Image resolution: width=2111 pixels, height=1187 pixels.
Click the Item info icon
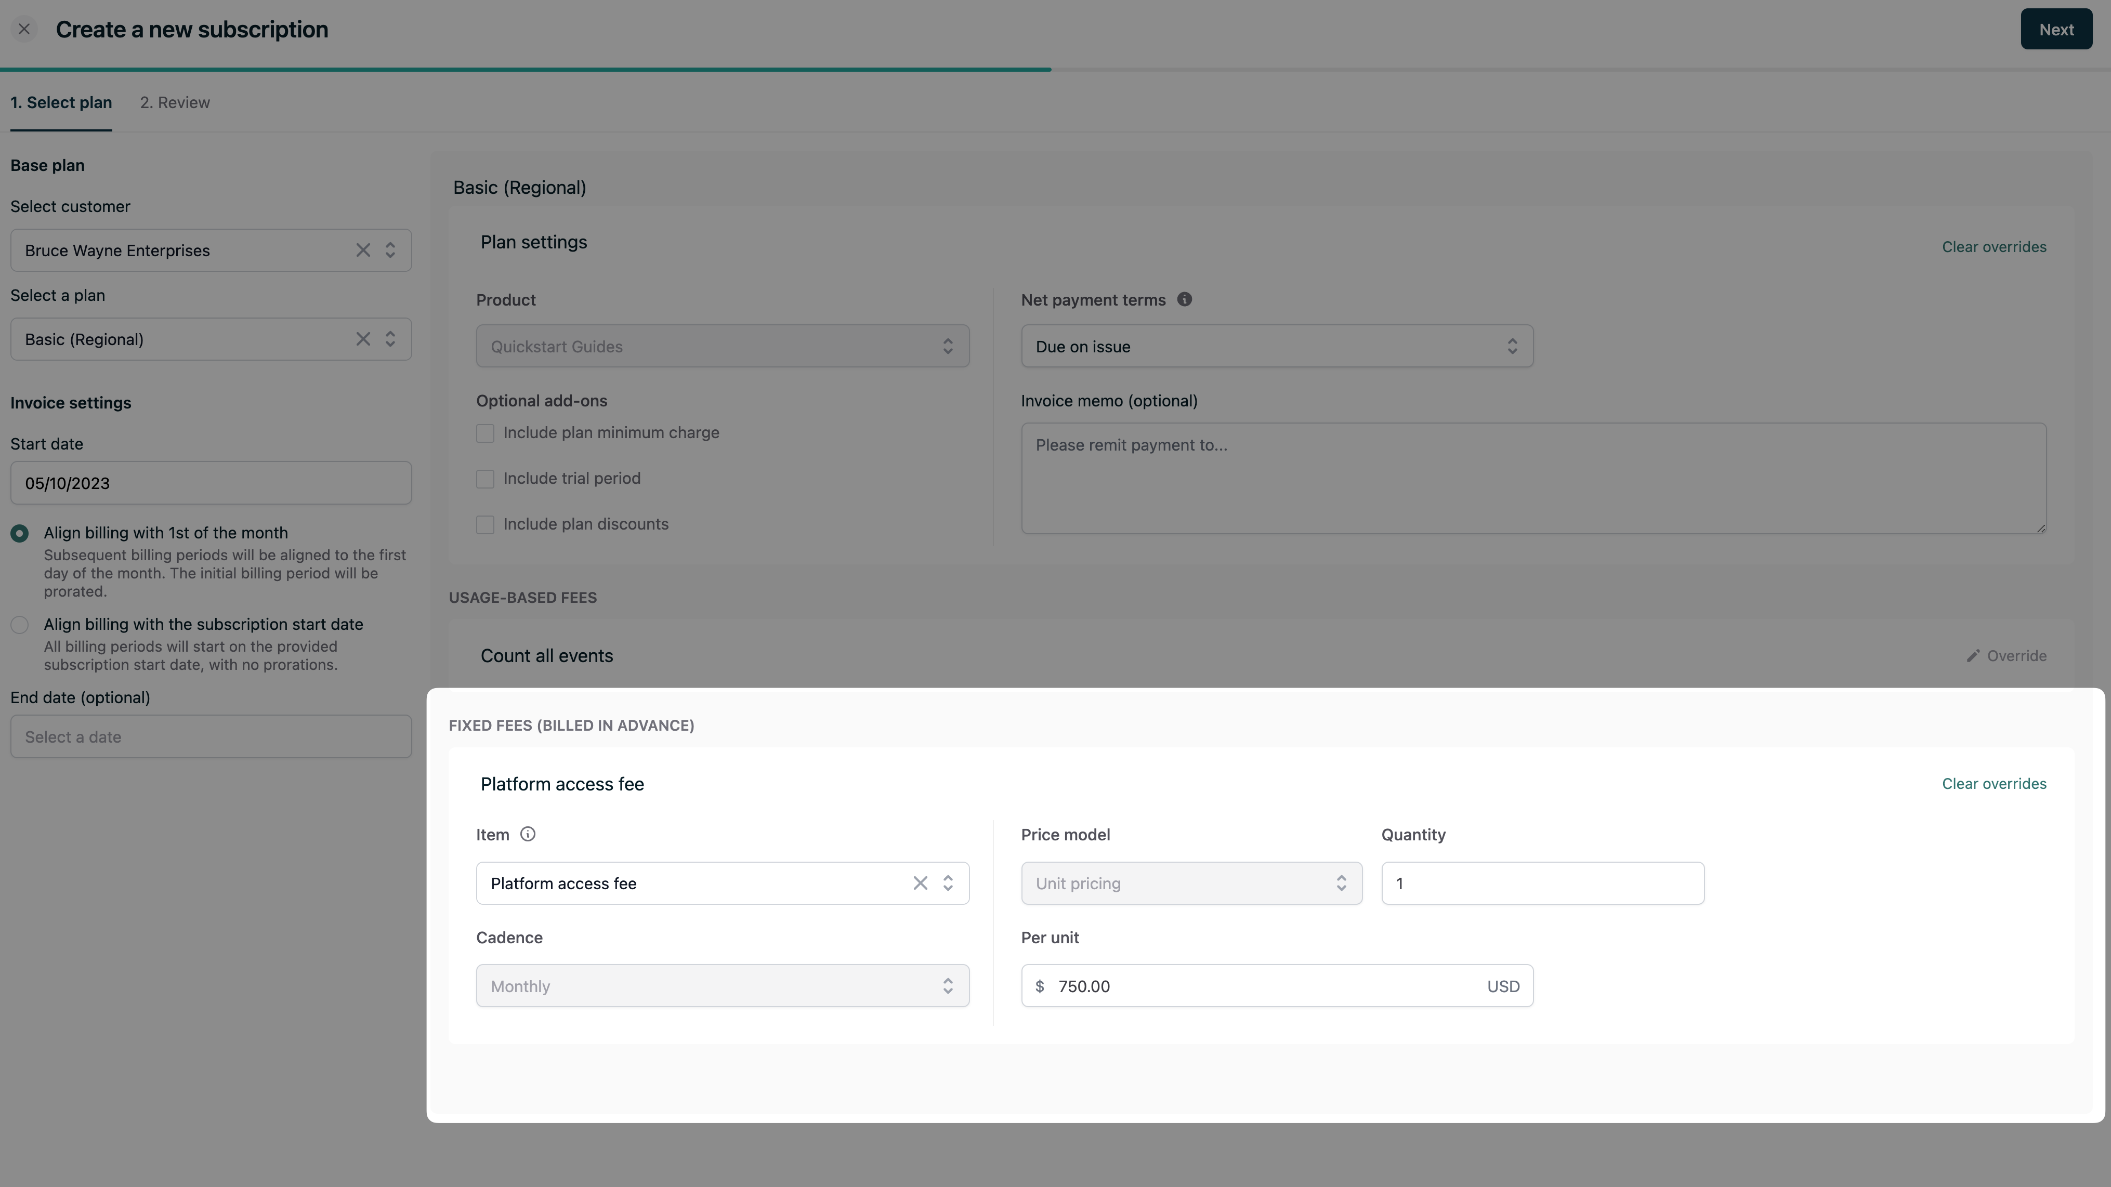click(x=528, y=835)
